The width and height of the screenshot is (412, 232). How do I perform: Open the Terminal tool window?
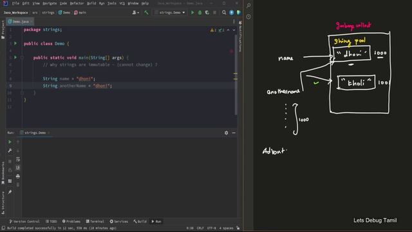click(x=95, y=222)
